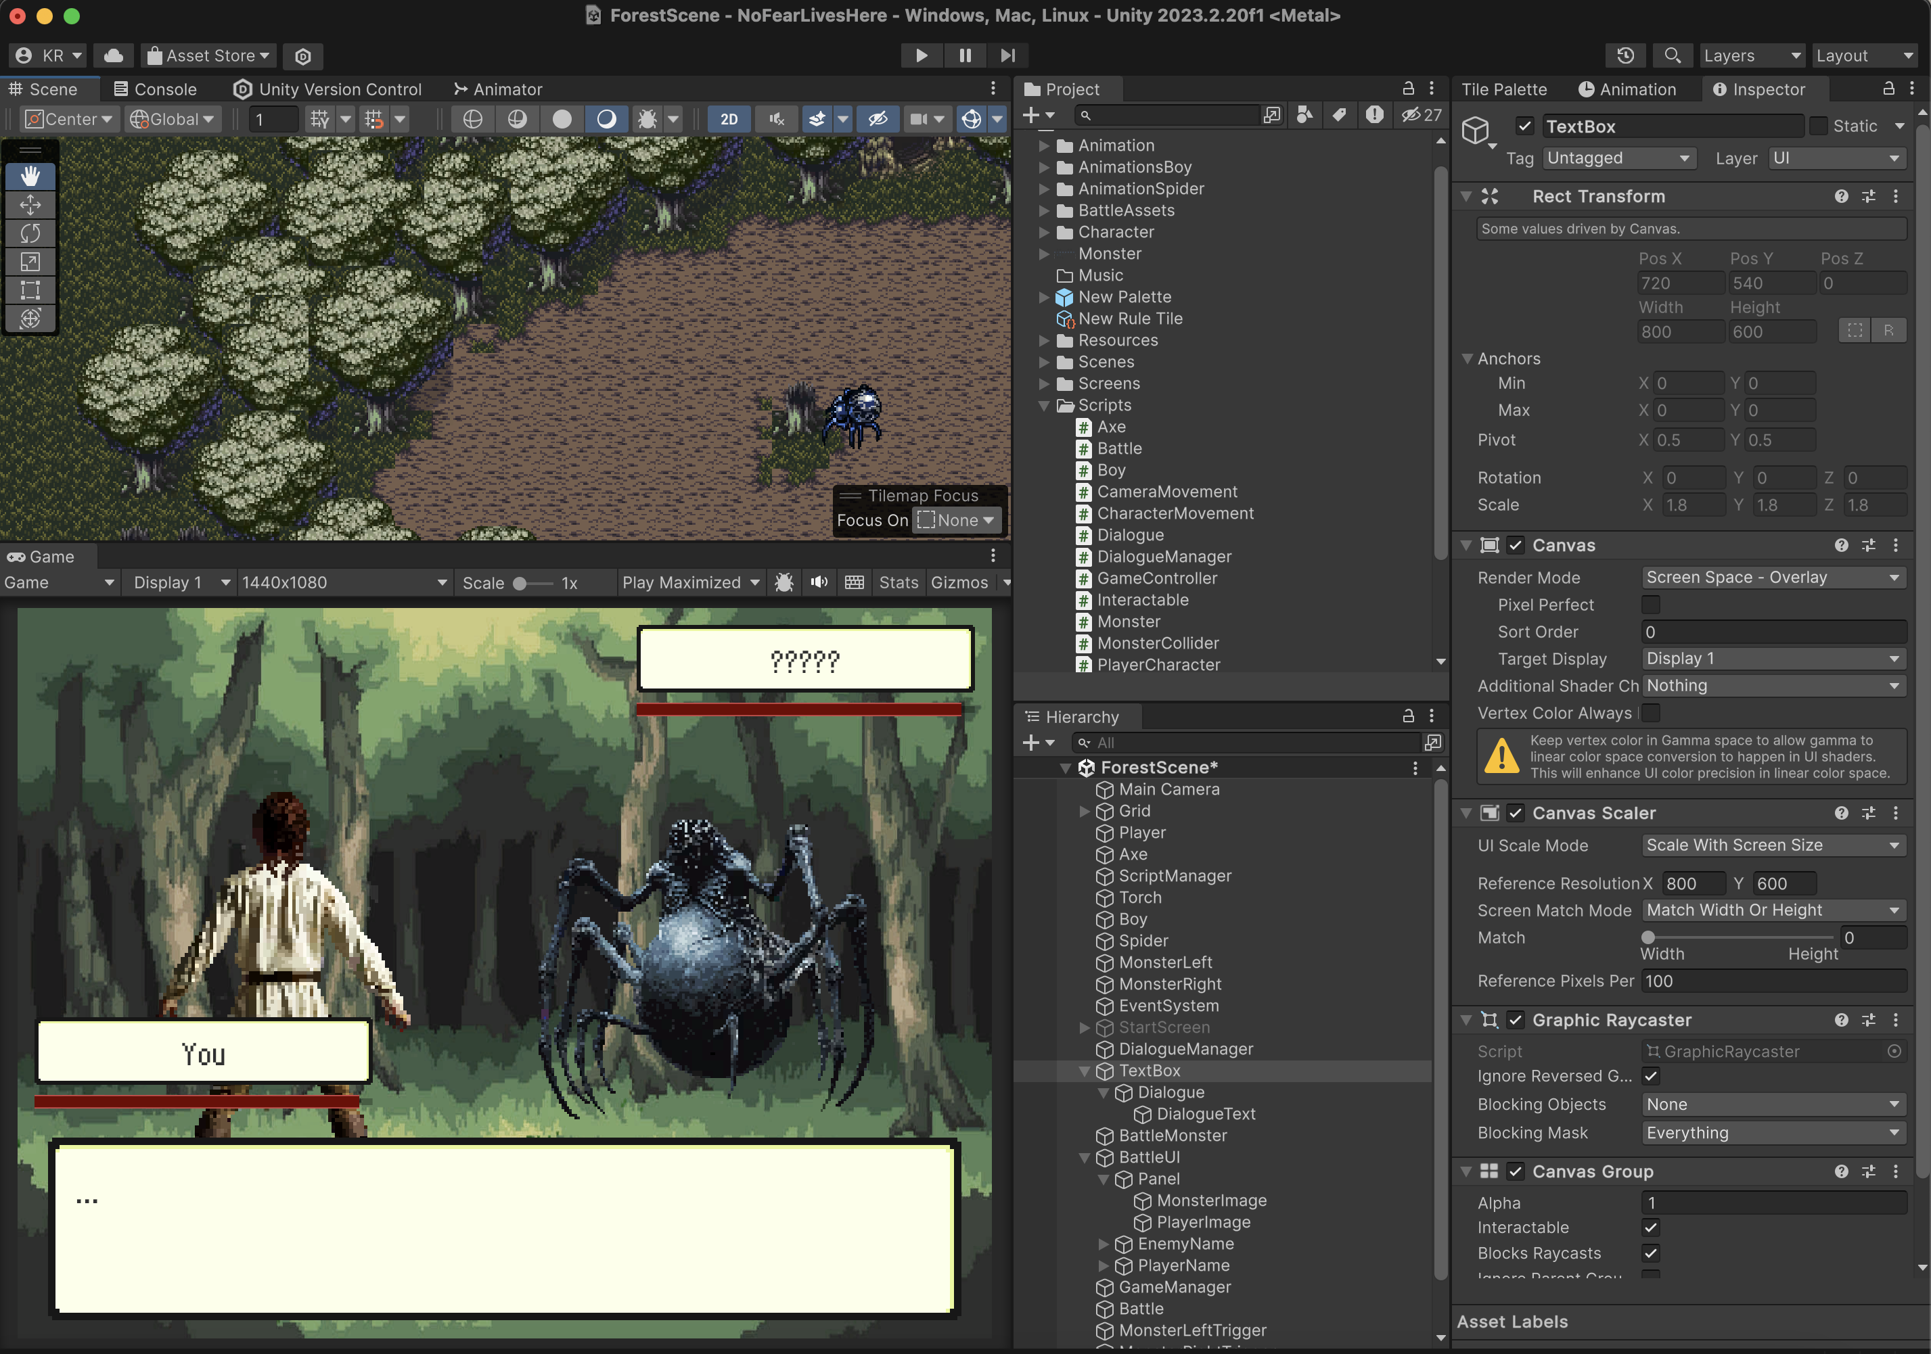Viewport: 1931px width, 1354px height.
Task: Open the Layers dropdown
Action: click(x=1751, y=55)
